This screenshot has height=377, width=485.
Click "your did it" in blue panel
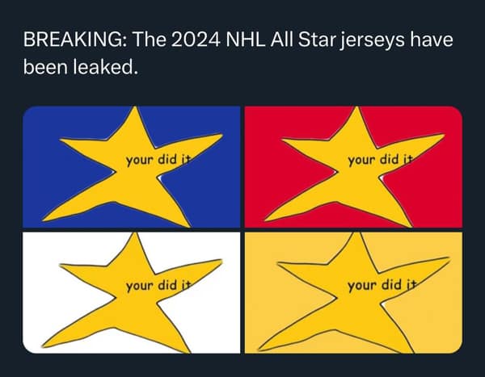pyautogui.click(x=157, y=159)
